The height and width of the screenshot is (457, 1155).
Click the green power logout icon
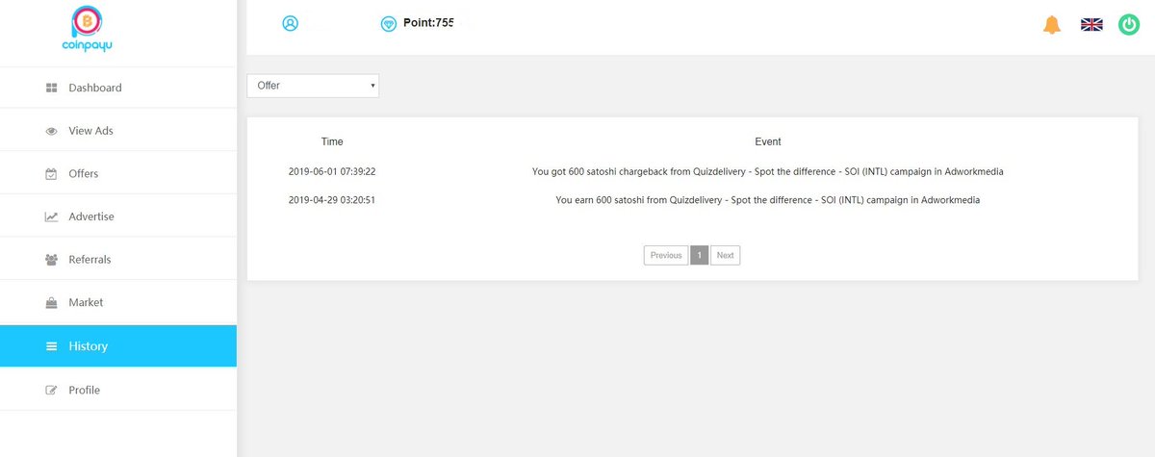[1129, 25]
